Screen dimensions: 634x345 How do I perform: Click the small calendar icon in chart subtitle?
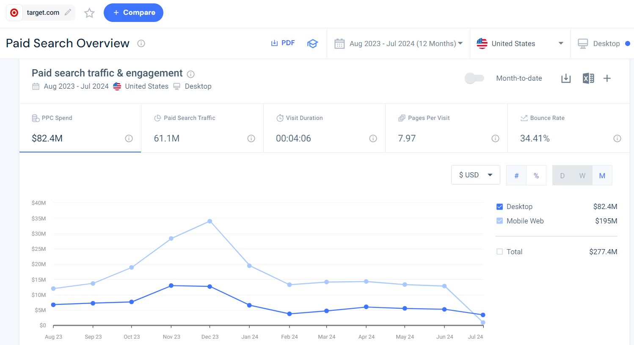[x=36, y=86]
